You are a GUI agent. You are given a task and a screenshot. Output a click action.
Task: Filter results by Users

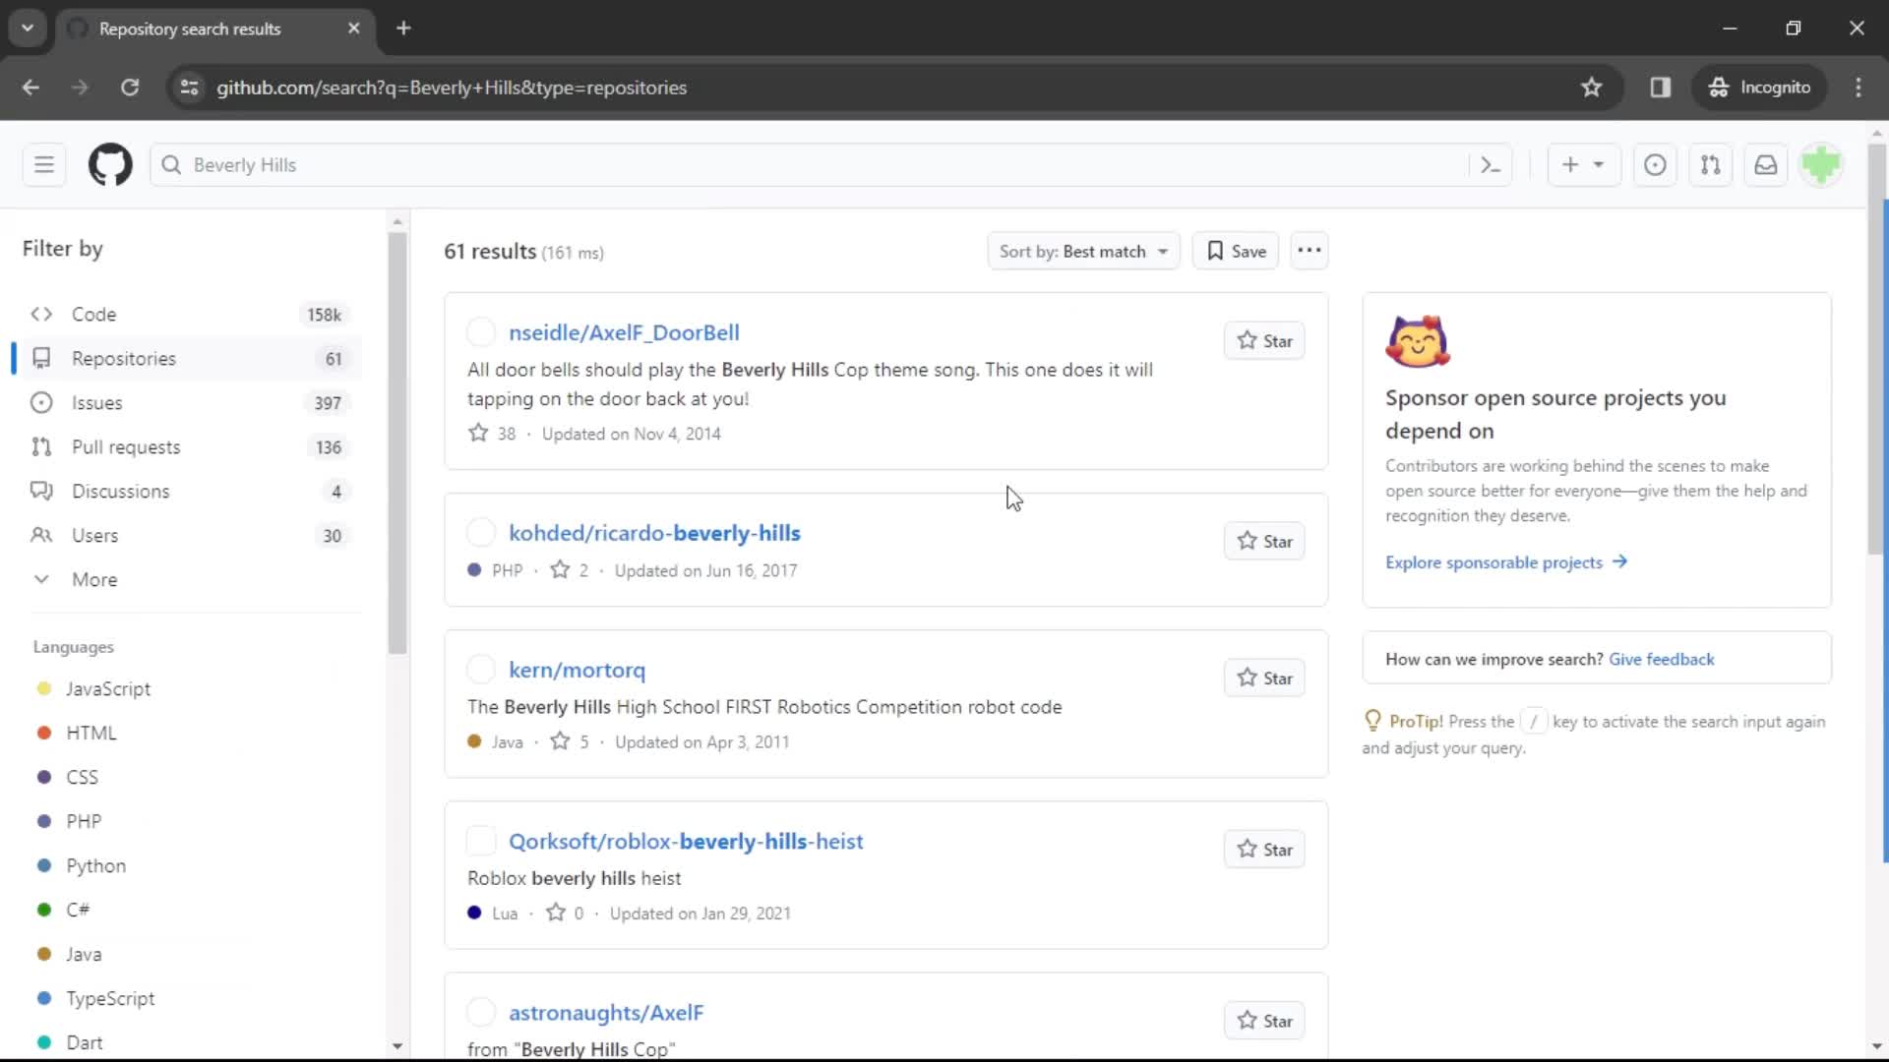pos(187,535)
